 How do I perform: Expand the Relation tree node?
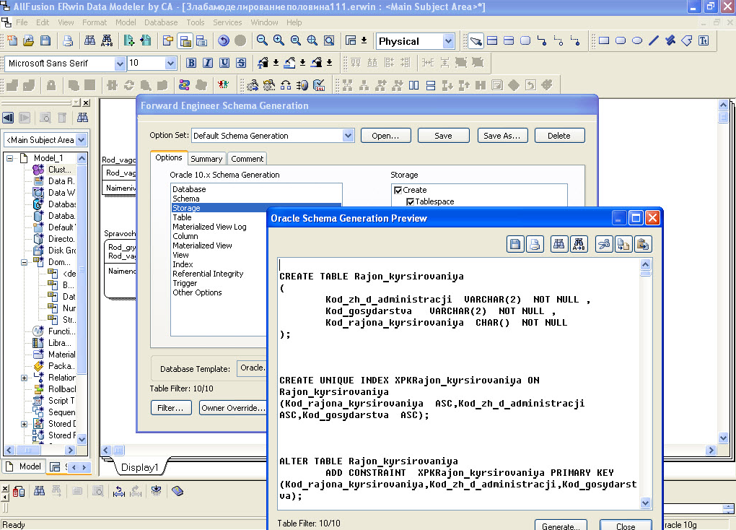24,378
